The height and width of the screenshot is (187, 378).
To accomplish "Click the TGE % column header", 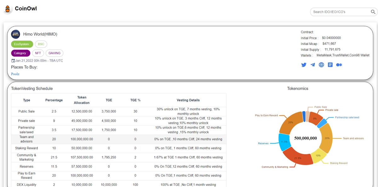I will (x=135, y=100).
